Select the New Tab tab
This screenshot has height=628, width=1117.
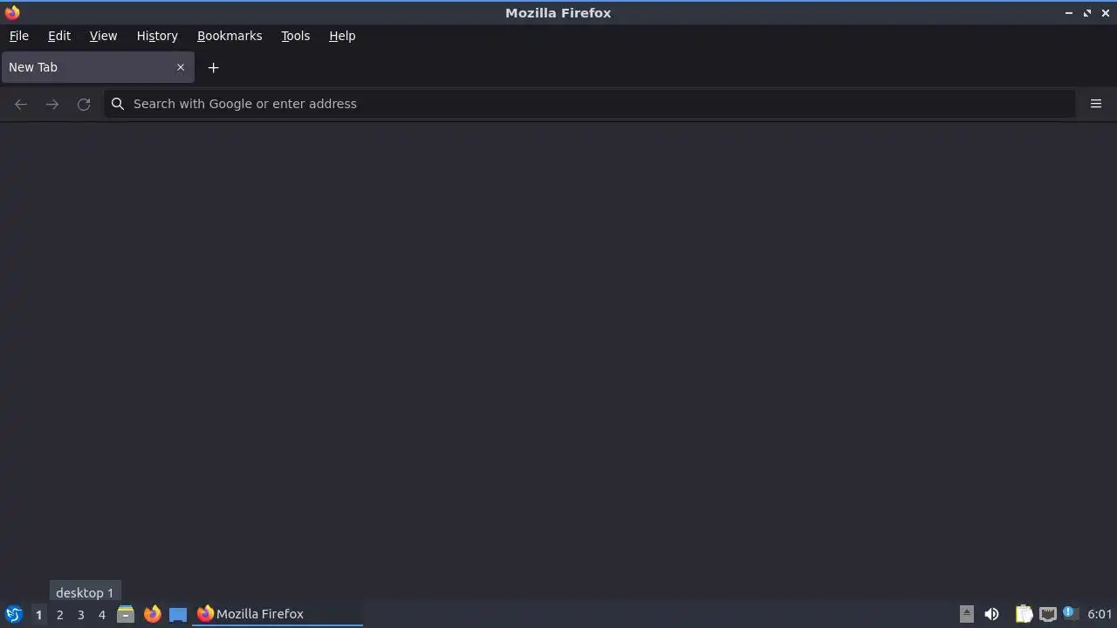[x=98, y=67]
